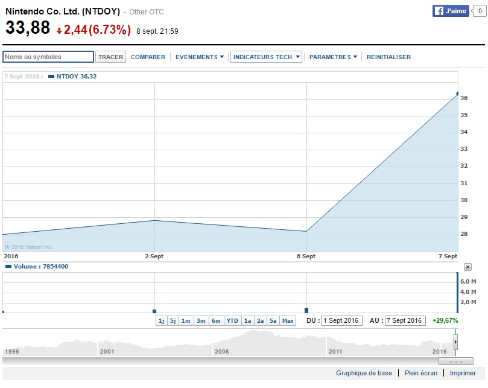Click the Facebook like counter bubble
This screenshot has height=388, width=488.
(480, 11)
